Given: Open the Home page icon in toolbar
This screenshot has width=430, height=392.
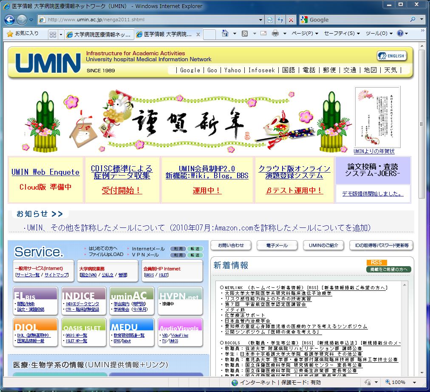Looking at the screenshot, I should 226,34.
